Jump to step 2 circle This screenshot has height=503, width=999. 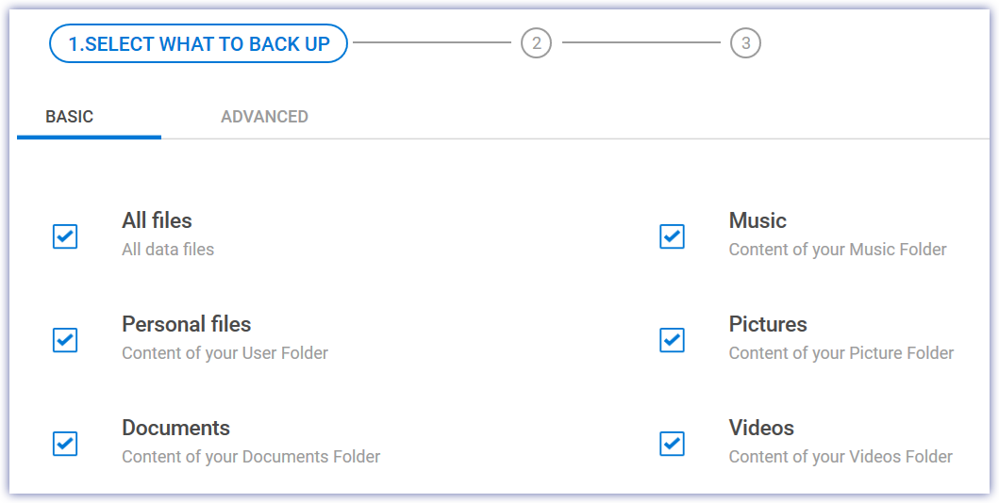536,42
